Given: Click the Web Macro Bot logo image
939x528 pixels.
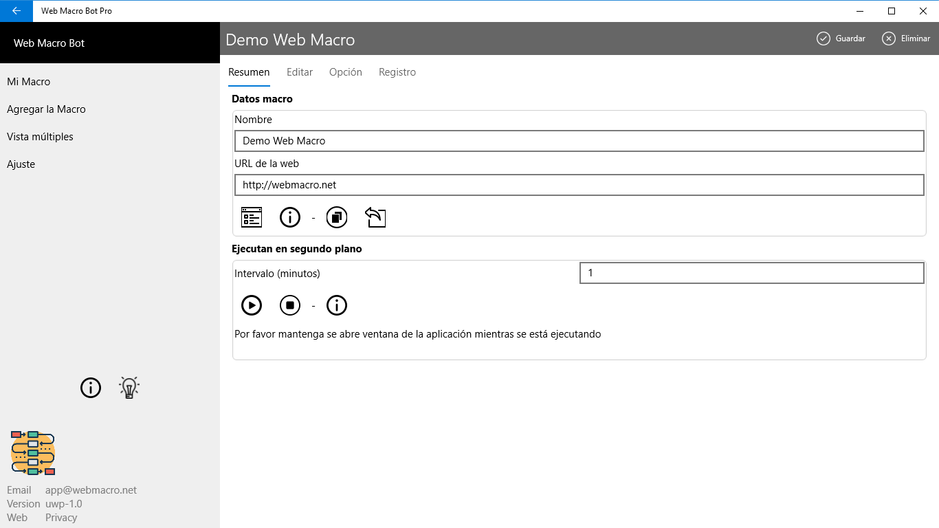Looking at the screenshot, I should 33,453.
